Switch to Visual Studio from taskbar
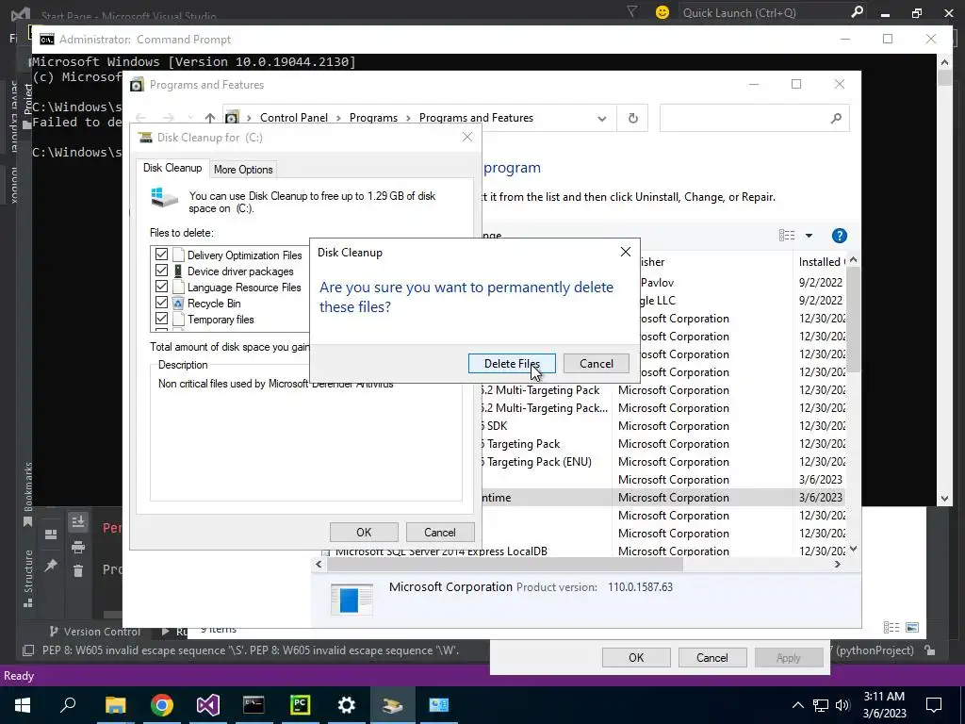Viewport: 965px width, 724px height. click(x=208, y=705)
